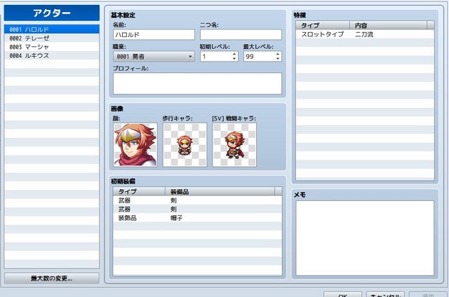Select actor 0003 マーシャ in list
The height and width of the screenshot is (297, 449).
click(52, 47)
